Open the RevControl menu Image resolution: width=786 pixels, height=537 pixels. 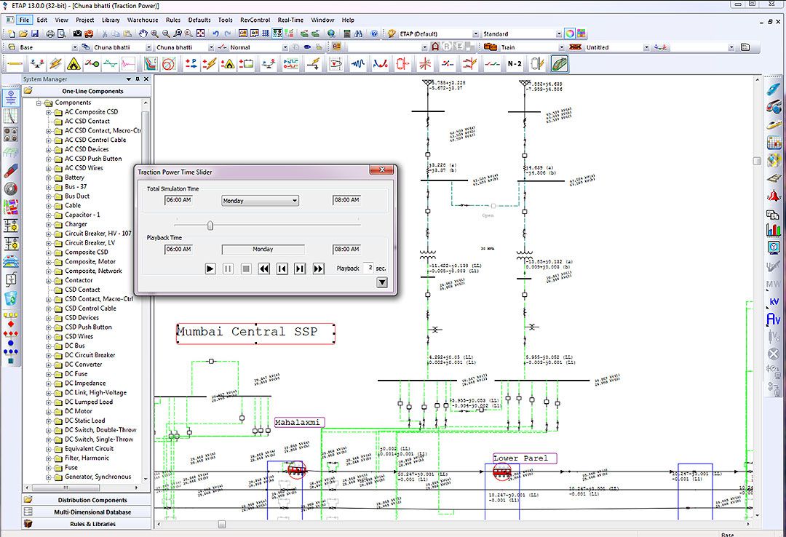coord(255,20)
